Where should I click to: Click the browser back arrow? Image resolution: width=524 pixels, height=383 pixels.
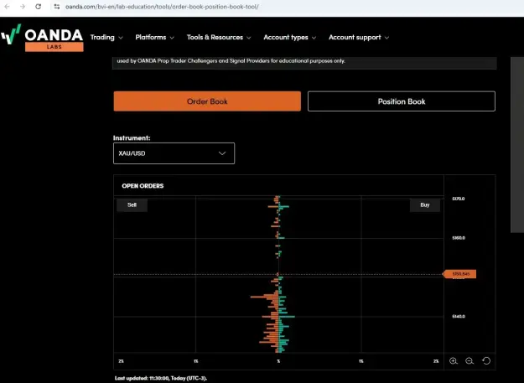click(x=7, y=7)
